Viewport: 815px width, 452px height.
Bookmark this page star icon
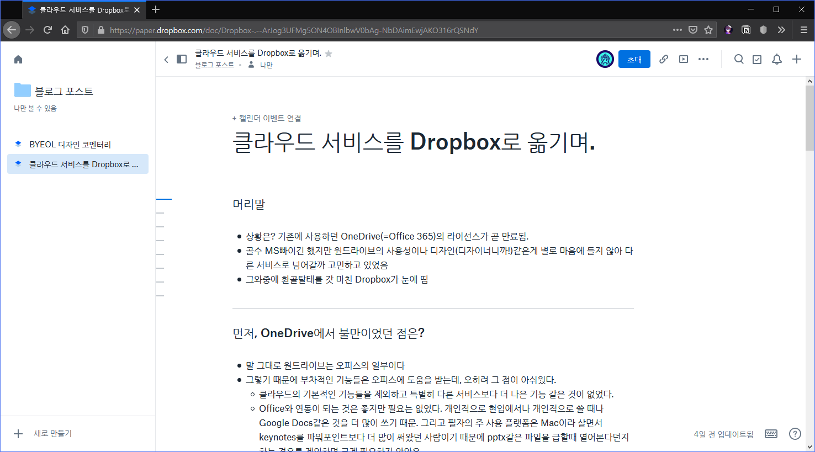click(x=708, y=30)
